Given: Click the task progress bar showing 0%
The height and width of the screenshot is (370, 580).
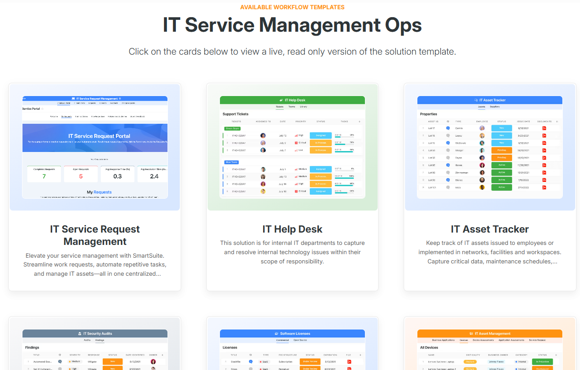Looking at the screenshot, I should (344, 170).
